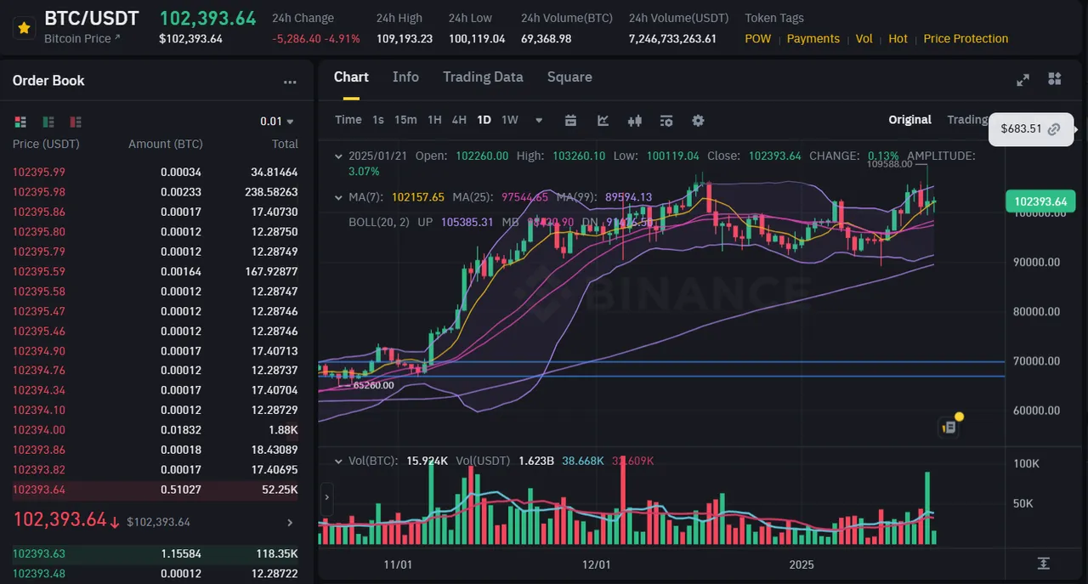This screenshot has height=584, width=1088.
Task: Change the candlestick chart type
Action: [634, 121]
